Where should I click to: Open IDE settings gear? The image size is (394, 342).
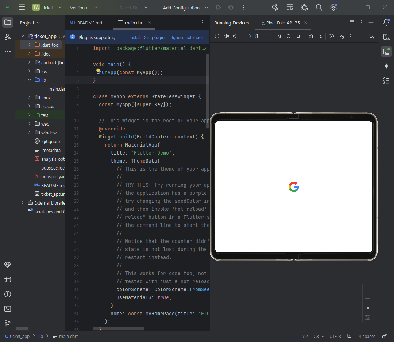(x=333, y=8)
